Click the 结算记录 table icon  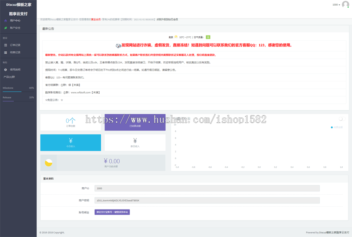[x=5, y=52]
